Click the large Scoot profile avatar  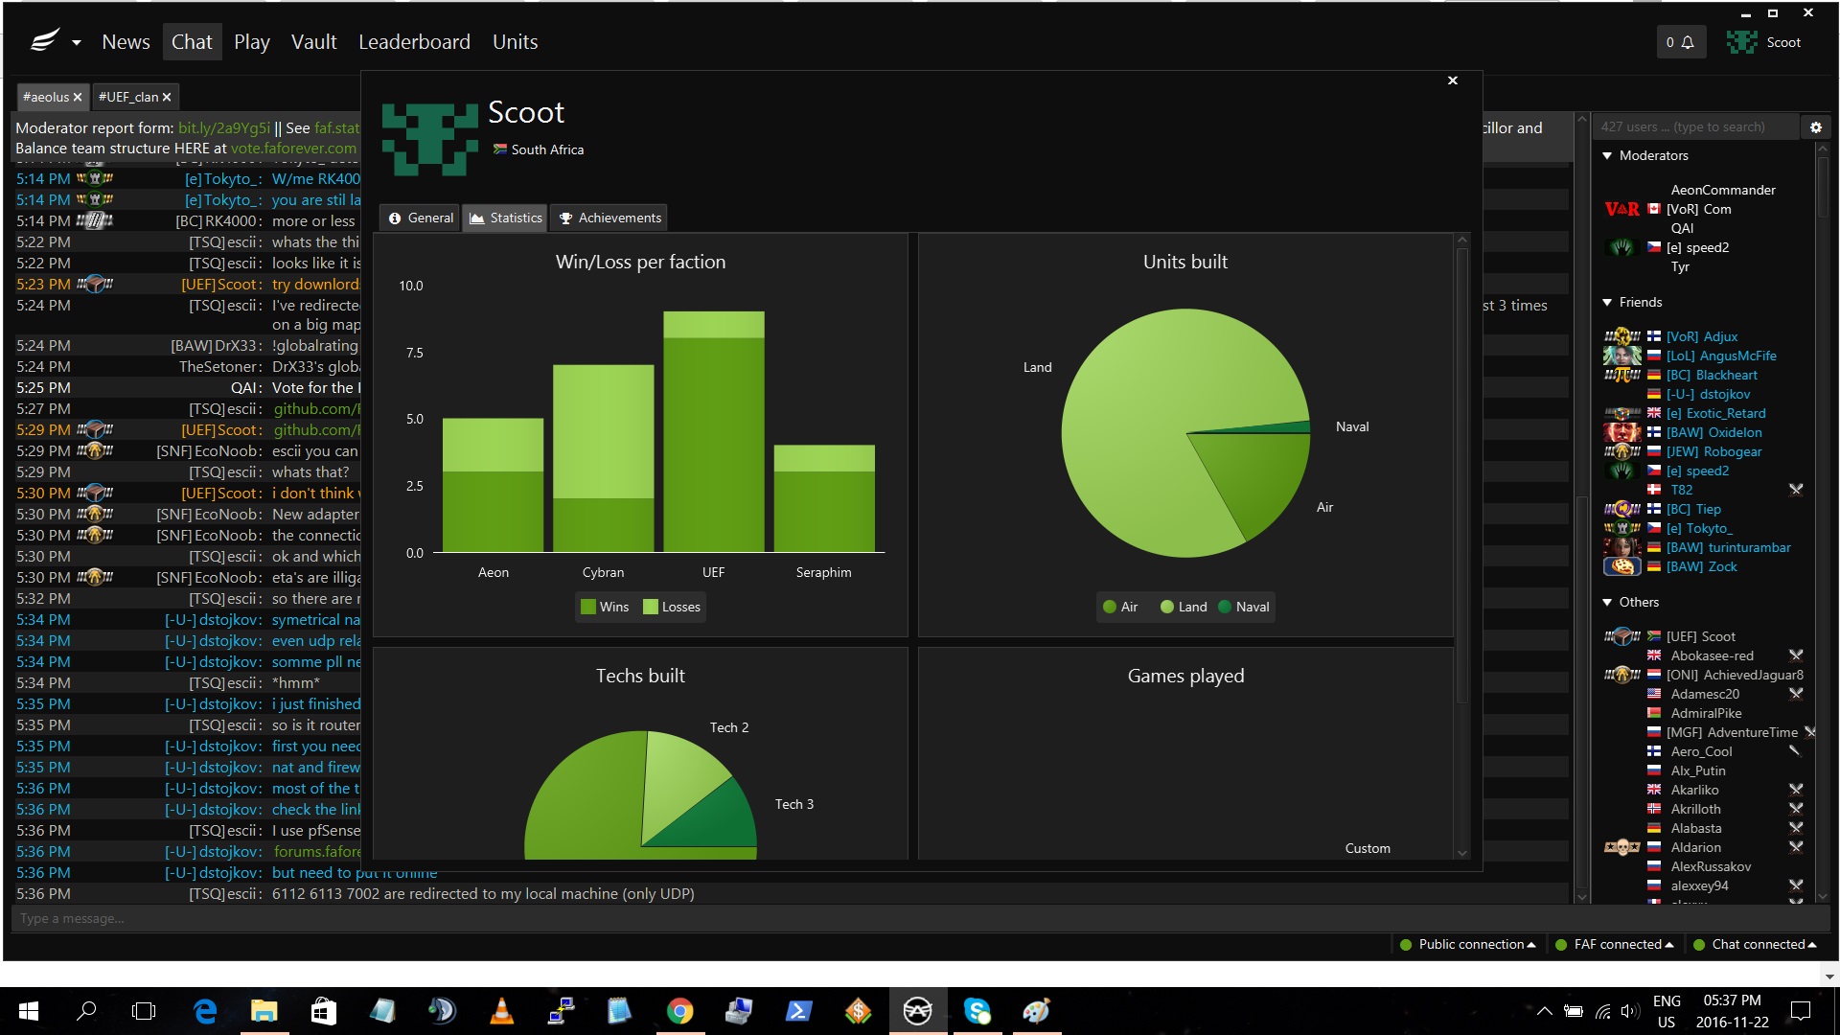429,139
